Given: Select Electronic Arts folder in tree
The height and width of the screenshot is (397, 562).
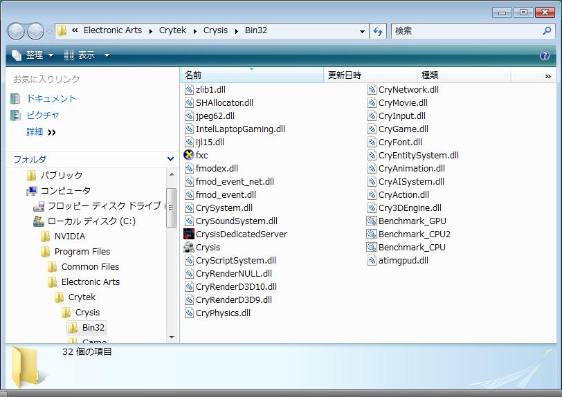Looking at the screenshot, I should (90, 282).
